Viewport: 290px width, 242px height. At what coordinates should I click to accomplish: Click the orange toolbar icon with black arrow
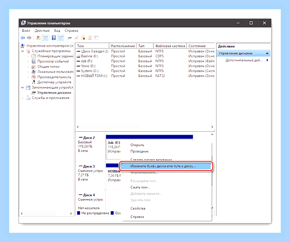pyautogui.click(x=83, y=38)
